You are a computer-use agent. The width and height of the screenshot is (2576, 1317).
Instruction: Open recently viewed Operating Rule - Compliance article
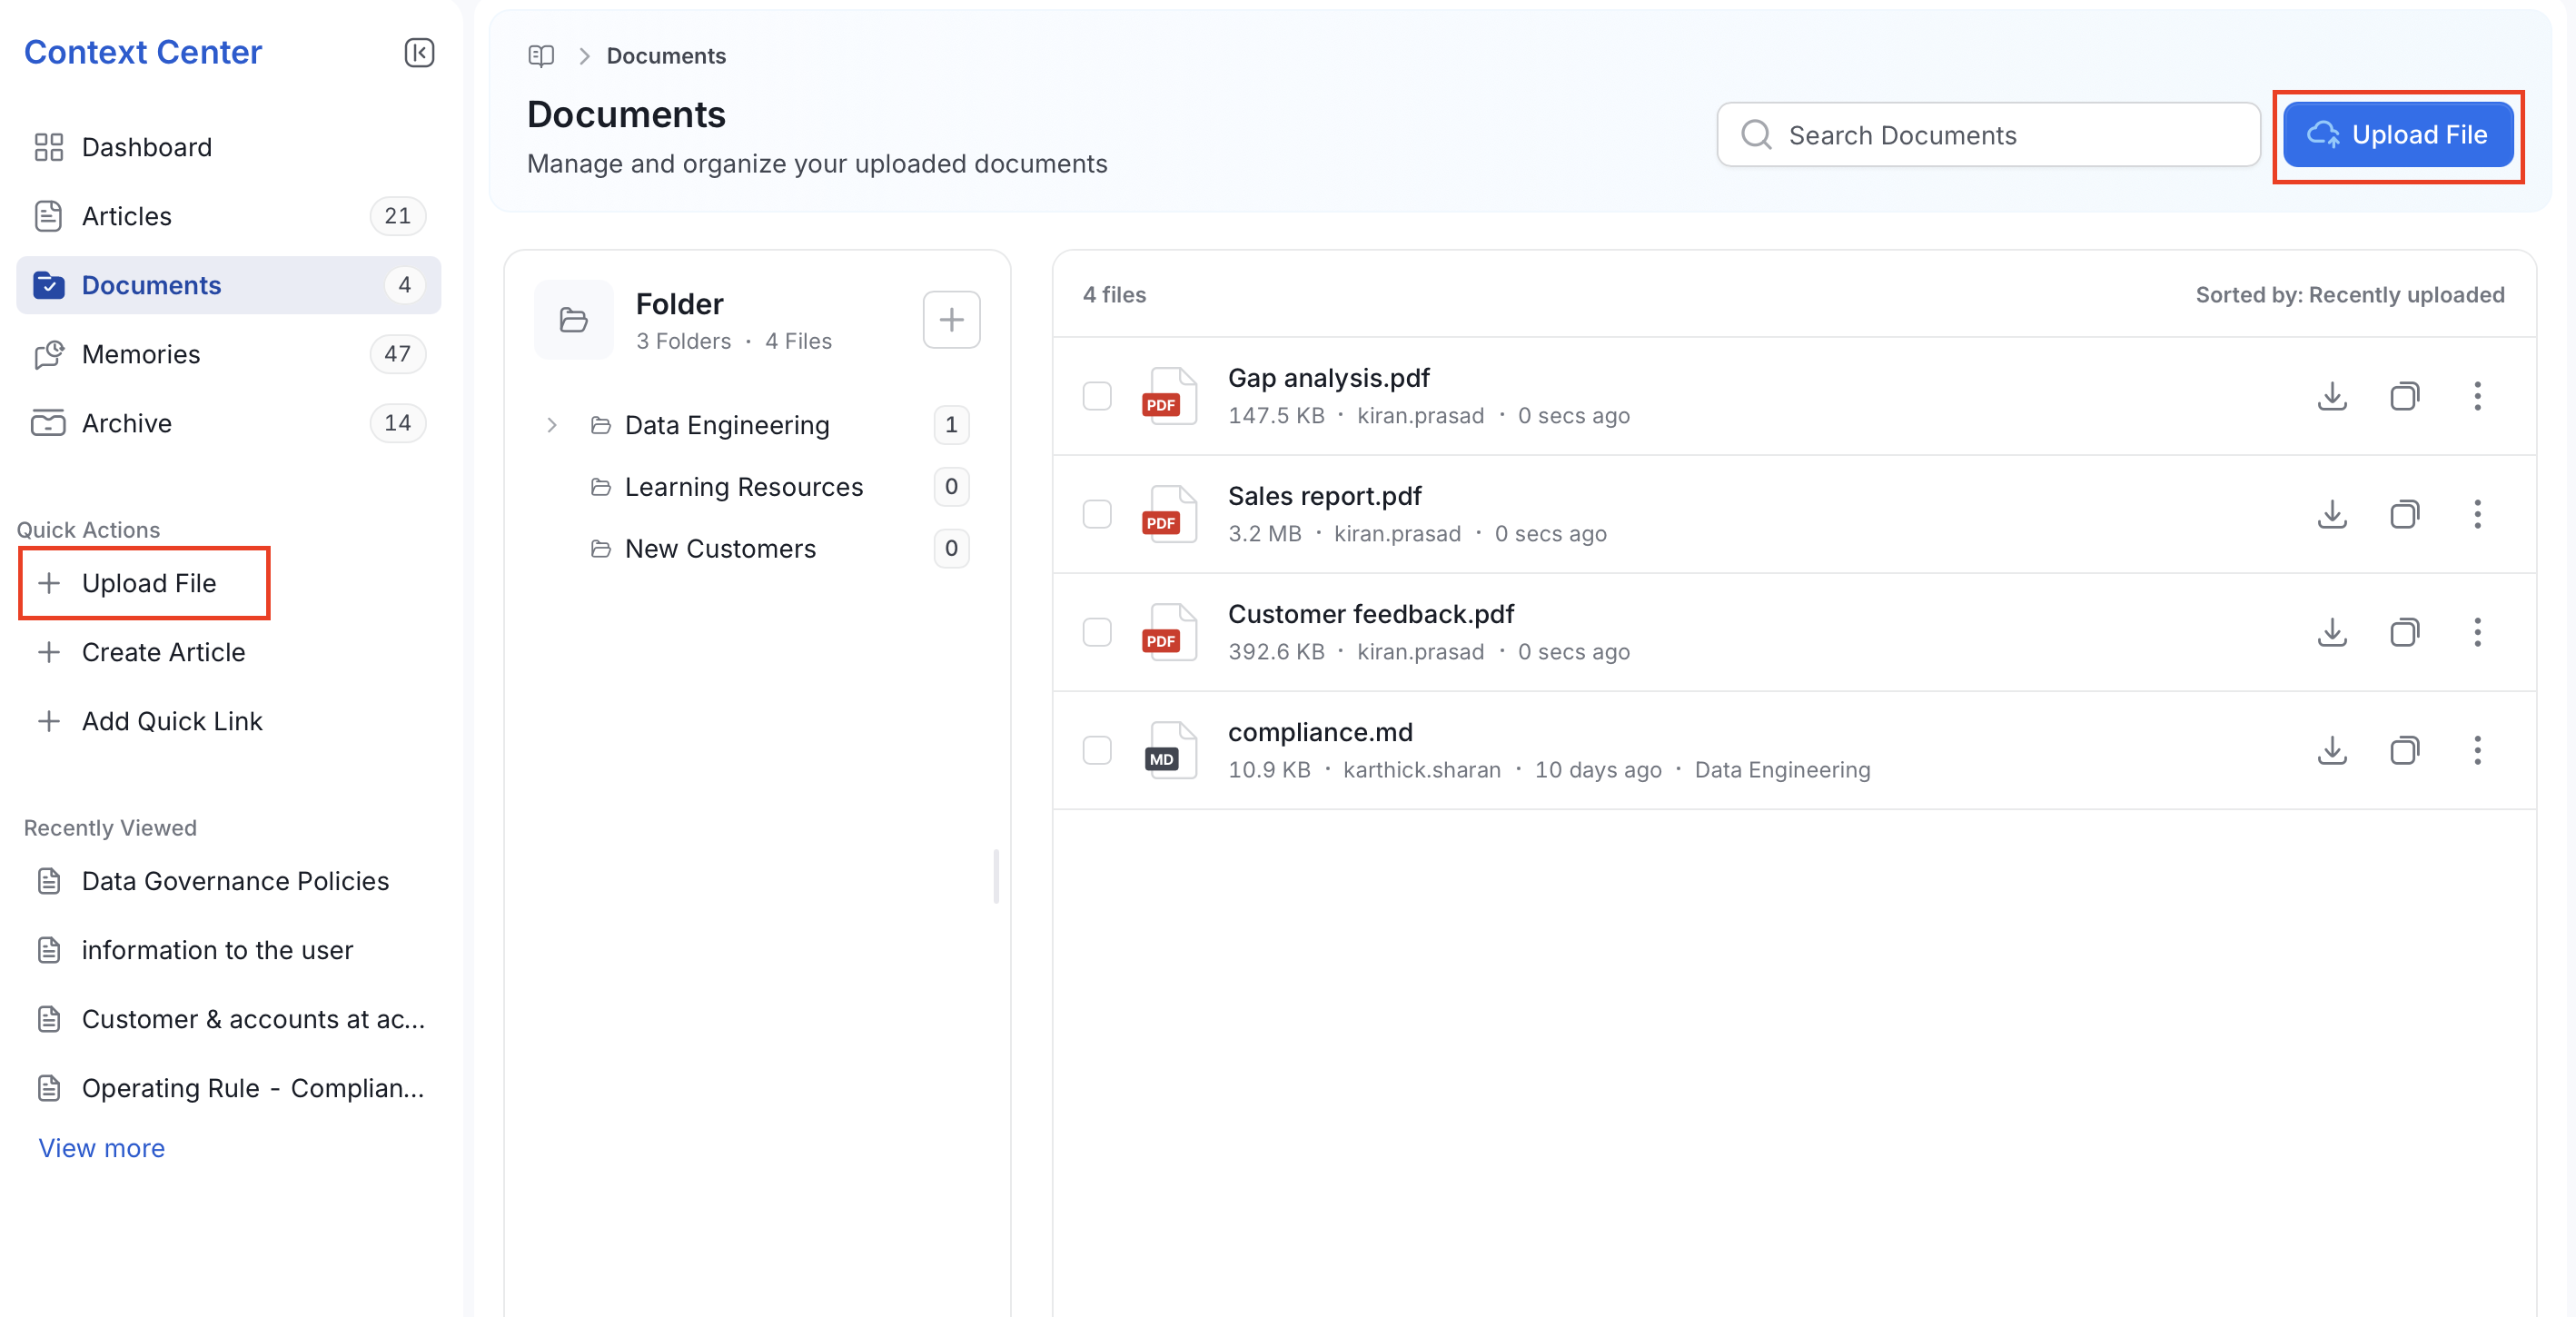click(232, 1088)
